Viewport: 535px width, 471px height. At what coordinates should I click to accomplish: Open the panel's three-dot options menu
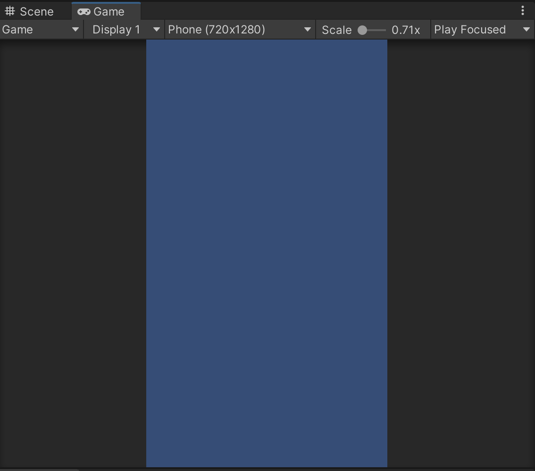pyautogui.click(x=522, y=10)
